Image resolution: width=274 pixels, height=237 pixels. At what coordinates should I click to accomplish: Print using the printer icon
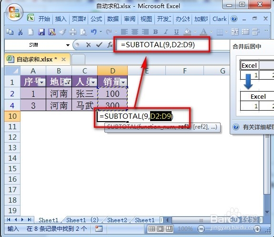73,32
